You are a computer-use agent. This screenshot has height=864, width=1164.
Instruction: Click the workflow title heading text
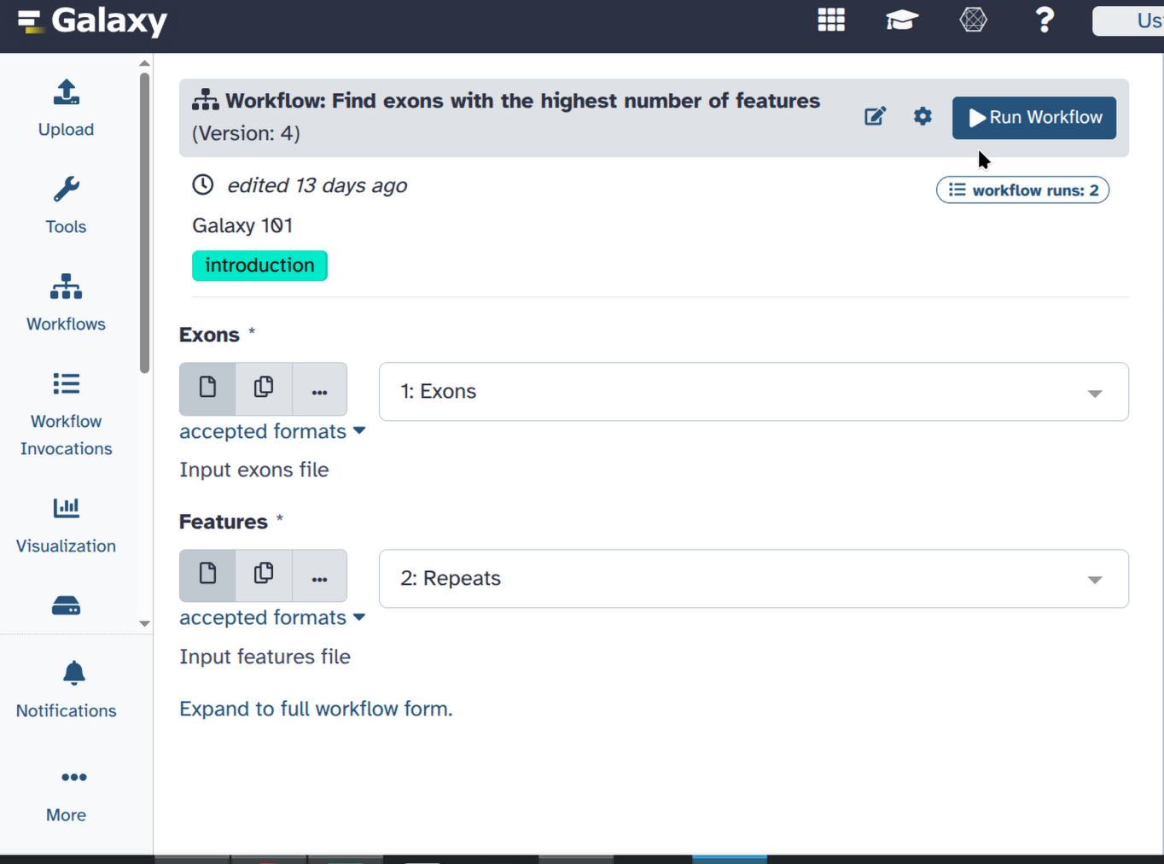[522, 101]
